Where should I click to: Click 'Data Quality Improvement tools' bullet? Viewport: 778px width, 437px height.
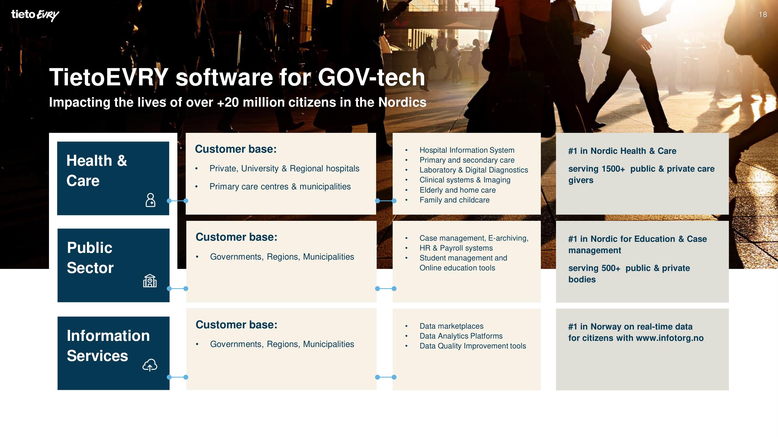pos(473,346)
